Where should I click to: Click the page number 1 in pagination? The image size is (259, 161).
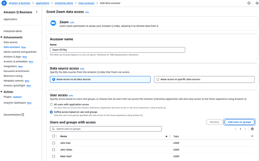point(240,129)
